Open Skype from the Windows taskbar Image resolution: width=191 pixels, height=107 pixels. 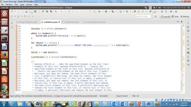[x=71, y=104]
